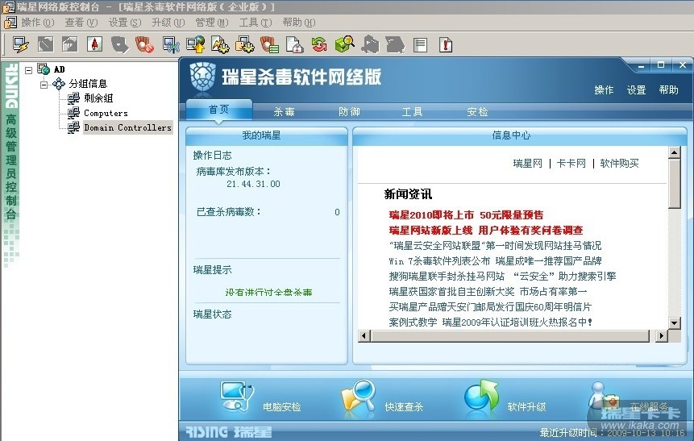Viewport: 694px width, 441px height.
Task: Open the 设置(S) menu
Action: pos(125,22)
